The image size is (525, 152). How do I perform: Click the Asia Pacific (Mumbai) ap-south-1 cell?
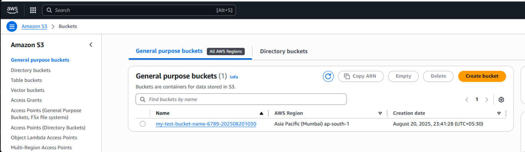[311, 124]
